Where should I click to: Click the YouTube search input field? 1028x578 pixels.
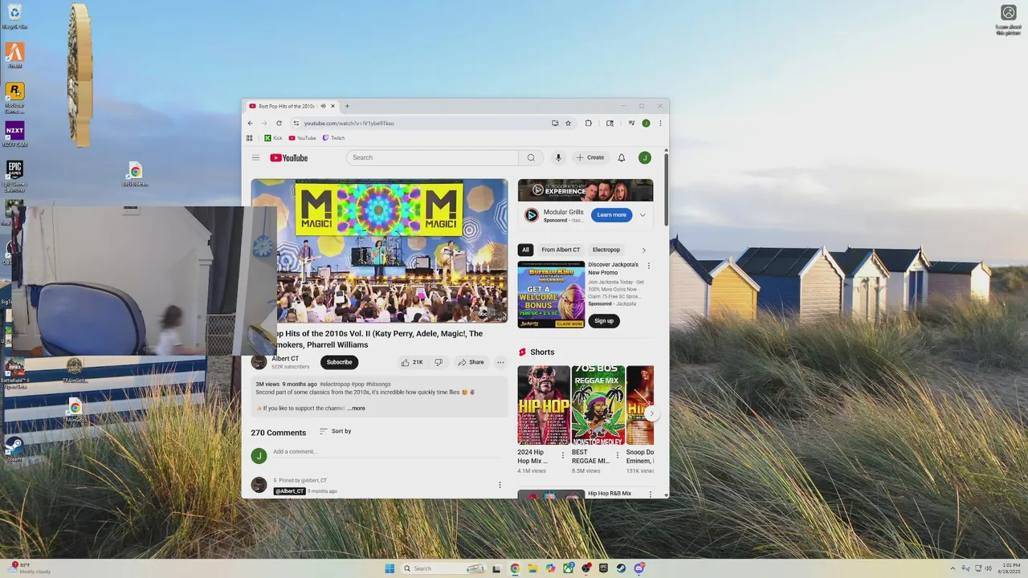click(433, 158)
